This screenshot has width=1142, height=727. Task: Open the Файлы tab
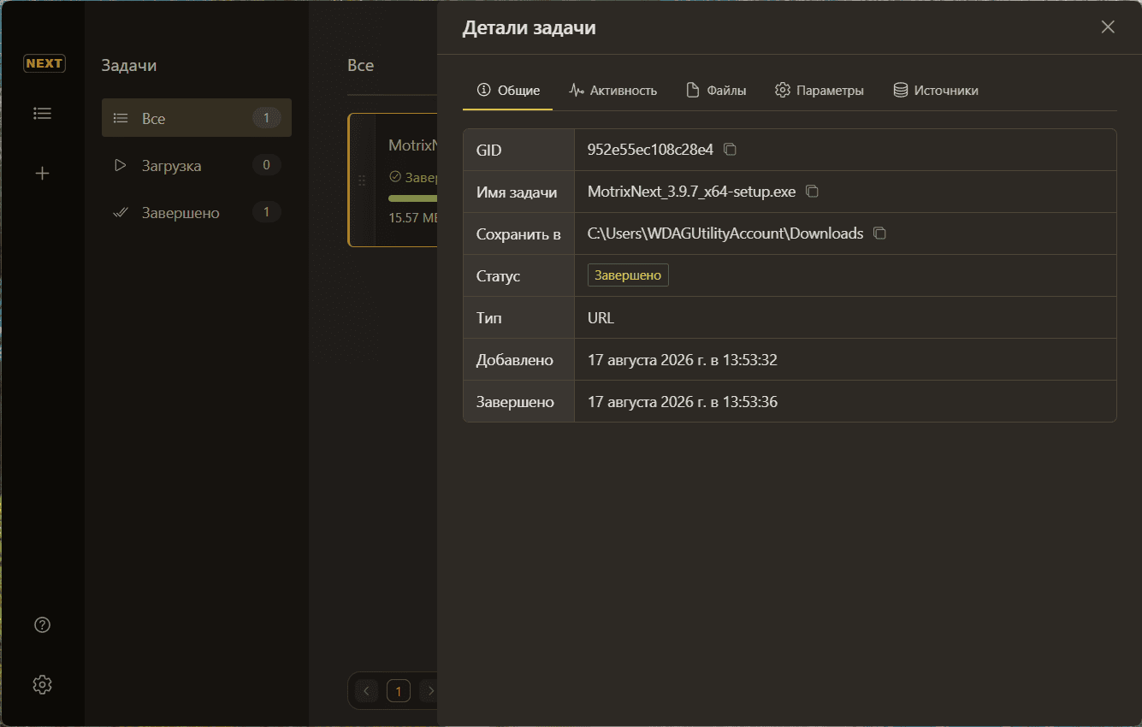pos(716,91)
